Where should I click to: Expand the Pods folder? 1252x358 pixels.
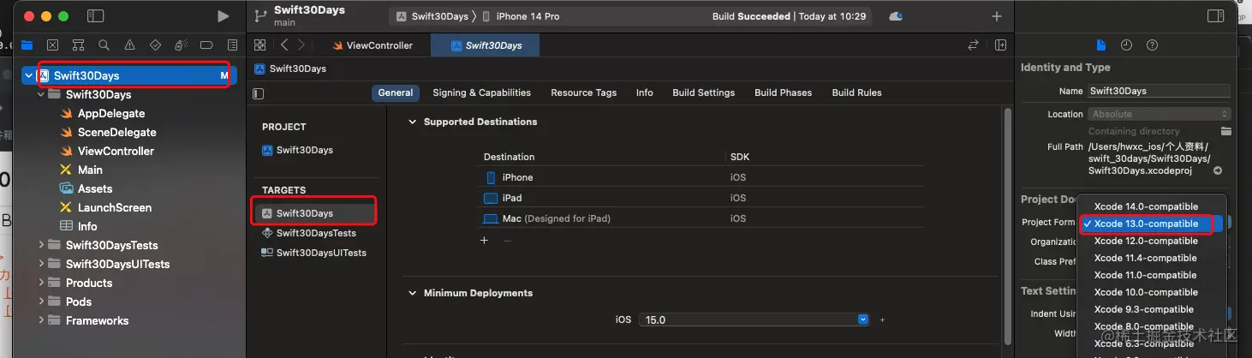point(42,301)
